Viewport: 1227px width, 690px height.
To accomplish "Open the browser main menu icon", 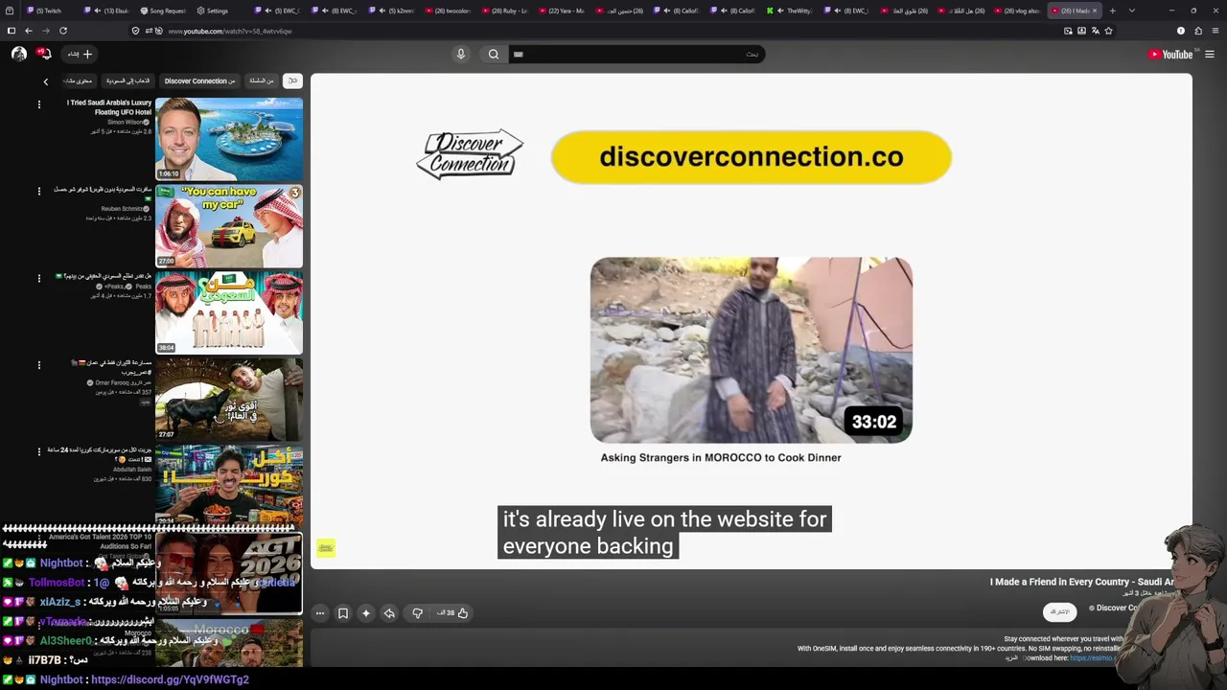I will coord(1215,31).
